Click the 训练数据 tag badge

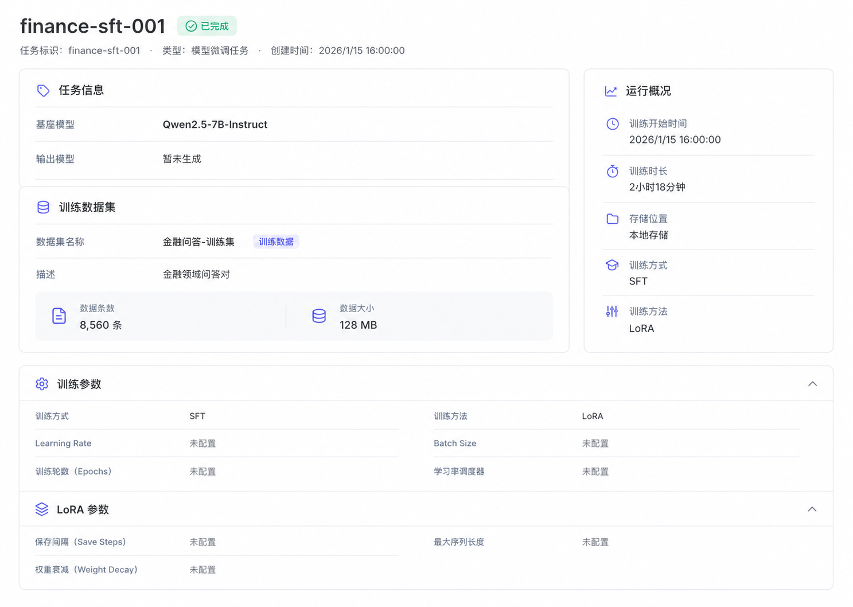(276, 242)
